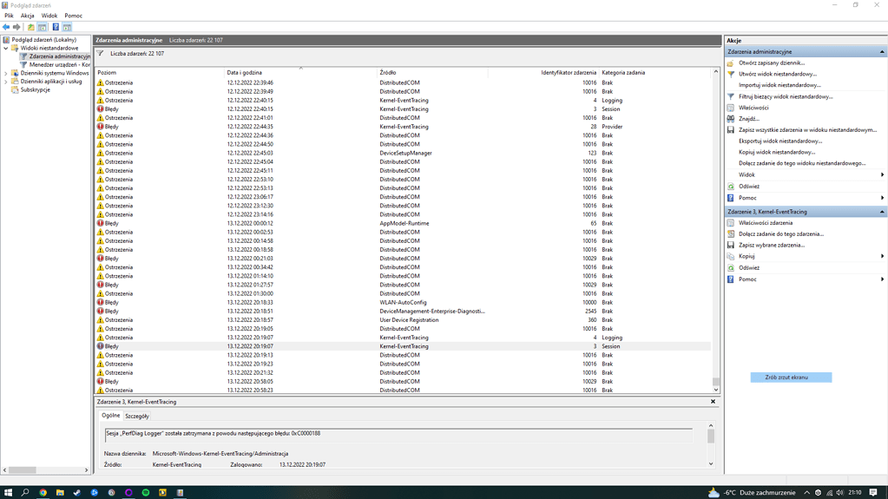The image size is (888, 499).
Task: Click the 'Znajdź...' binoculars action
Action: [748, 119]
